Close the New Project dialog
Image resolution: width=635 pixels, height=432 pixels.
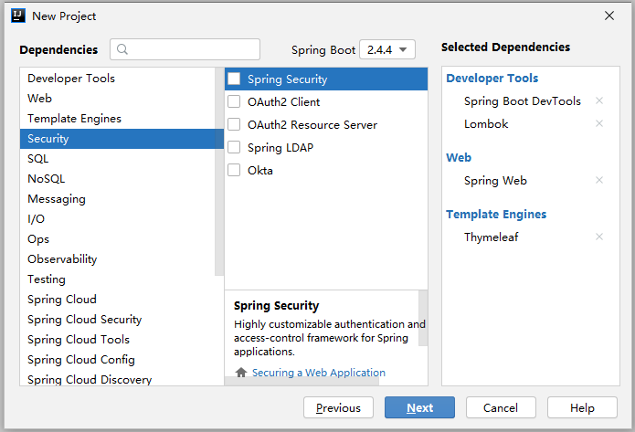tap(609, 16)
